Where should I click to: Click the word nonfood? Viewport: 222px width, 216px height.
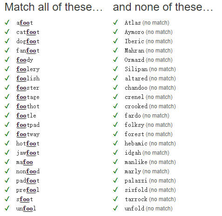pyautogui.click(x=28, y=171)
